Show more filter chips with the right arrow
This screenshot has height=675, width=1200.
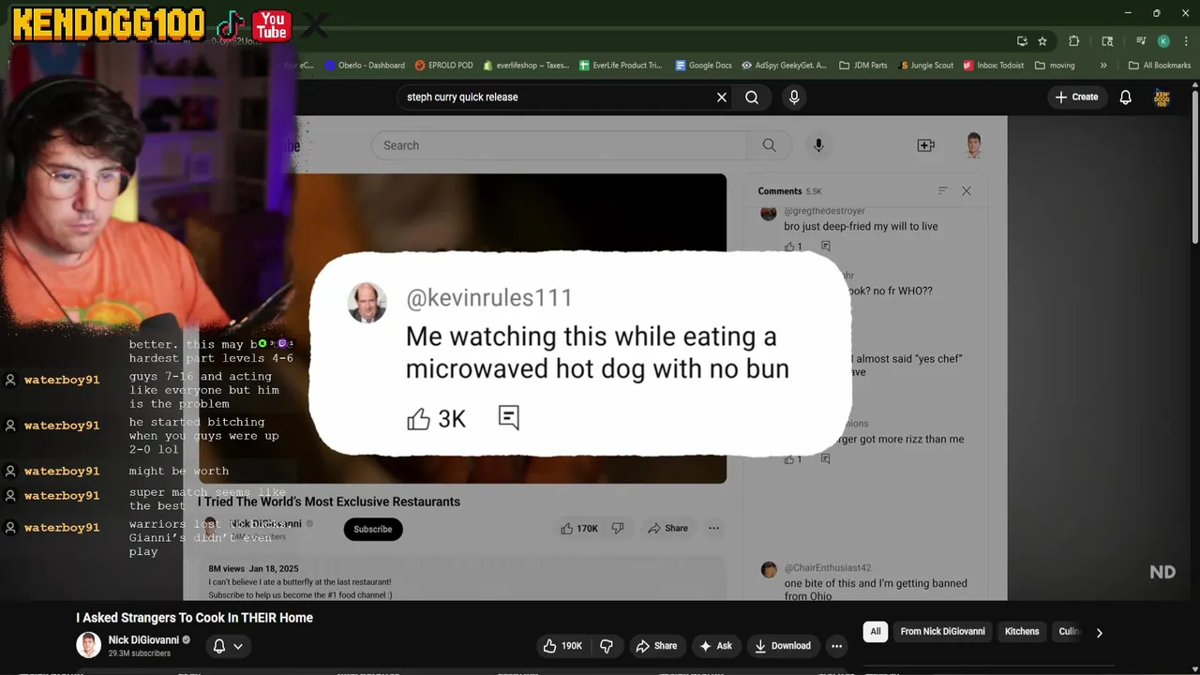click(x=1099, y=633)
